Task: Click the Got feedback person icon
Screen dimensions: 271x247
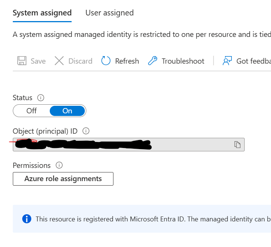Action: 227,61
